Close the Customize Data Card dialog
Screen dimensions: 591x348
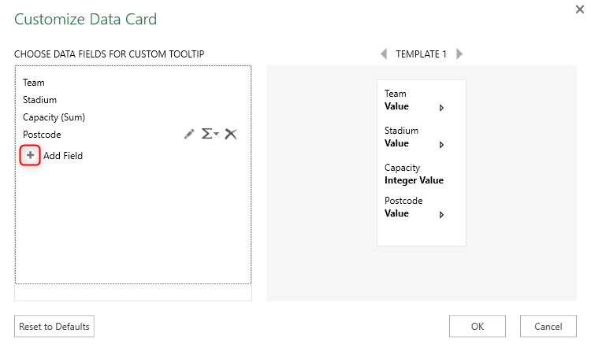coord(580,9)
